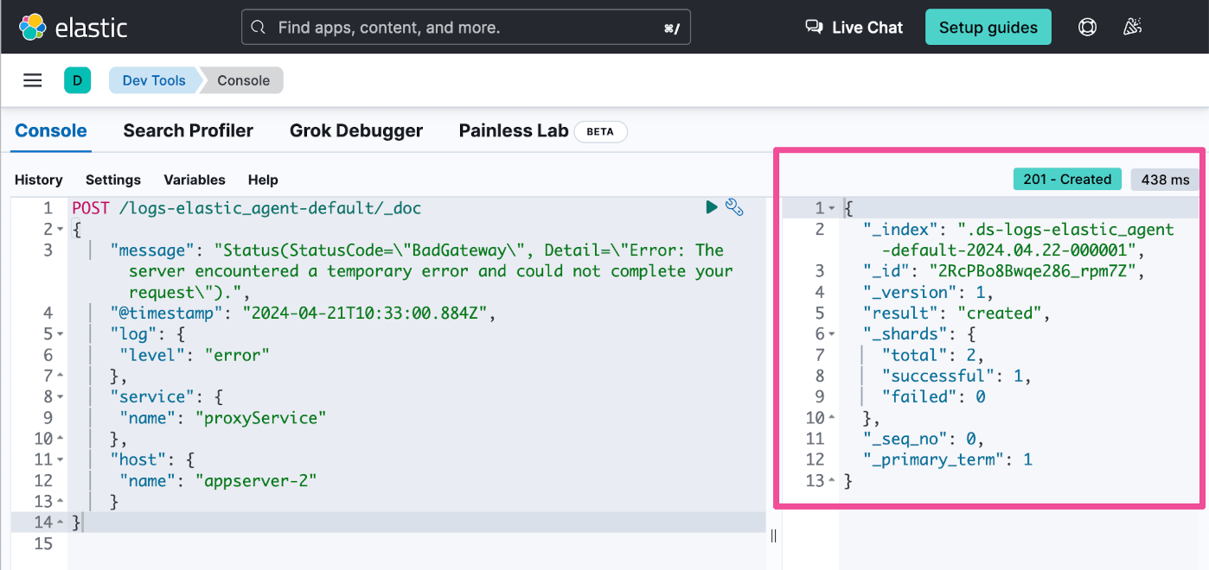Open the help lifebuoy icon
The width and height of the screenshot is (1209, 570).
click(x=1087, y=27)
